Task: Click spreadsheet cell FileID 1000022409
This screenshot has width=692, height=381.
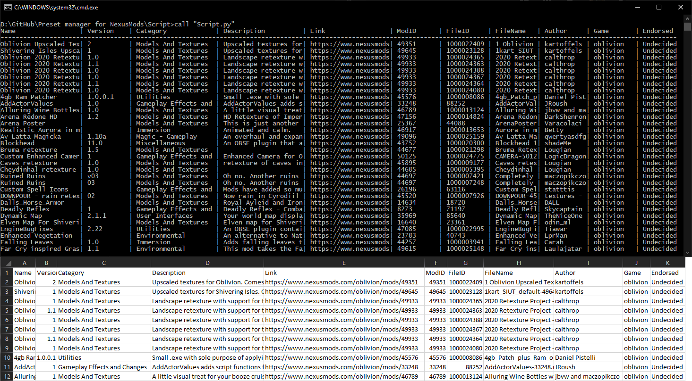Action: 465,282
